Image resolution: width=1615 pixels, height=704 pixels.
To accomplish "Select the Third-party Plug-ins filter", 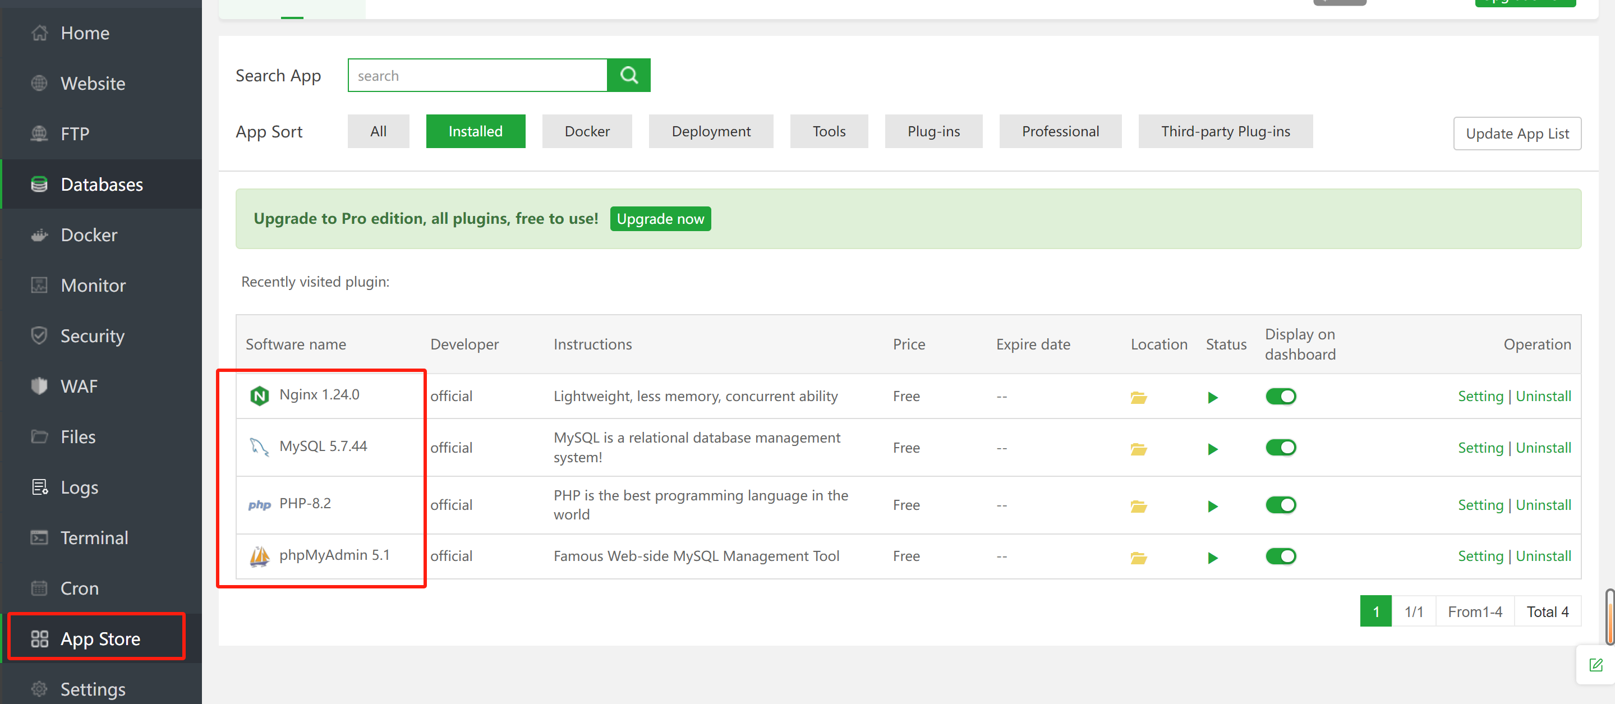I will (x=1225, y=131).
